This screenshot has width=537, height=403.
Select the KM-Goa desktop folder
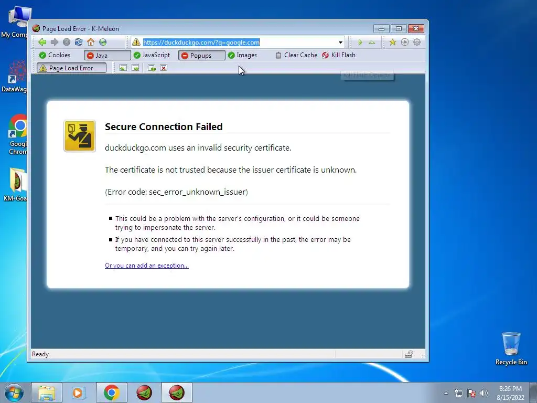click(14, 184)
